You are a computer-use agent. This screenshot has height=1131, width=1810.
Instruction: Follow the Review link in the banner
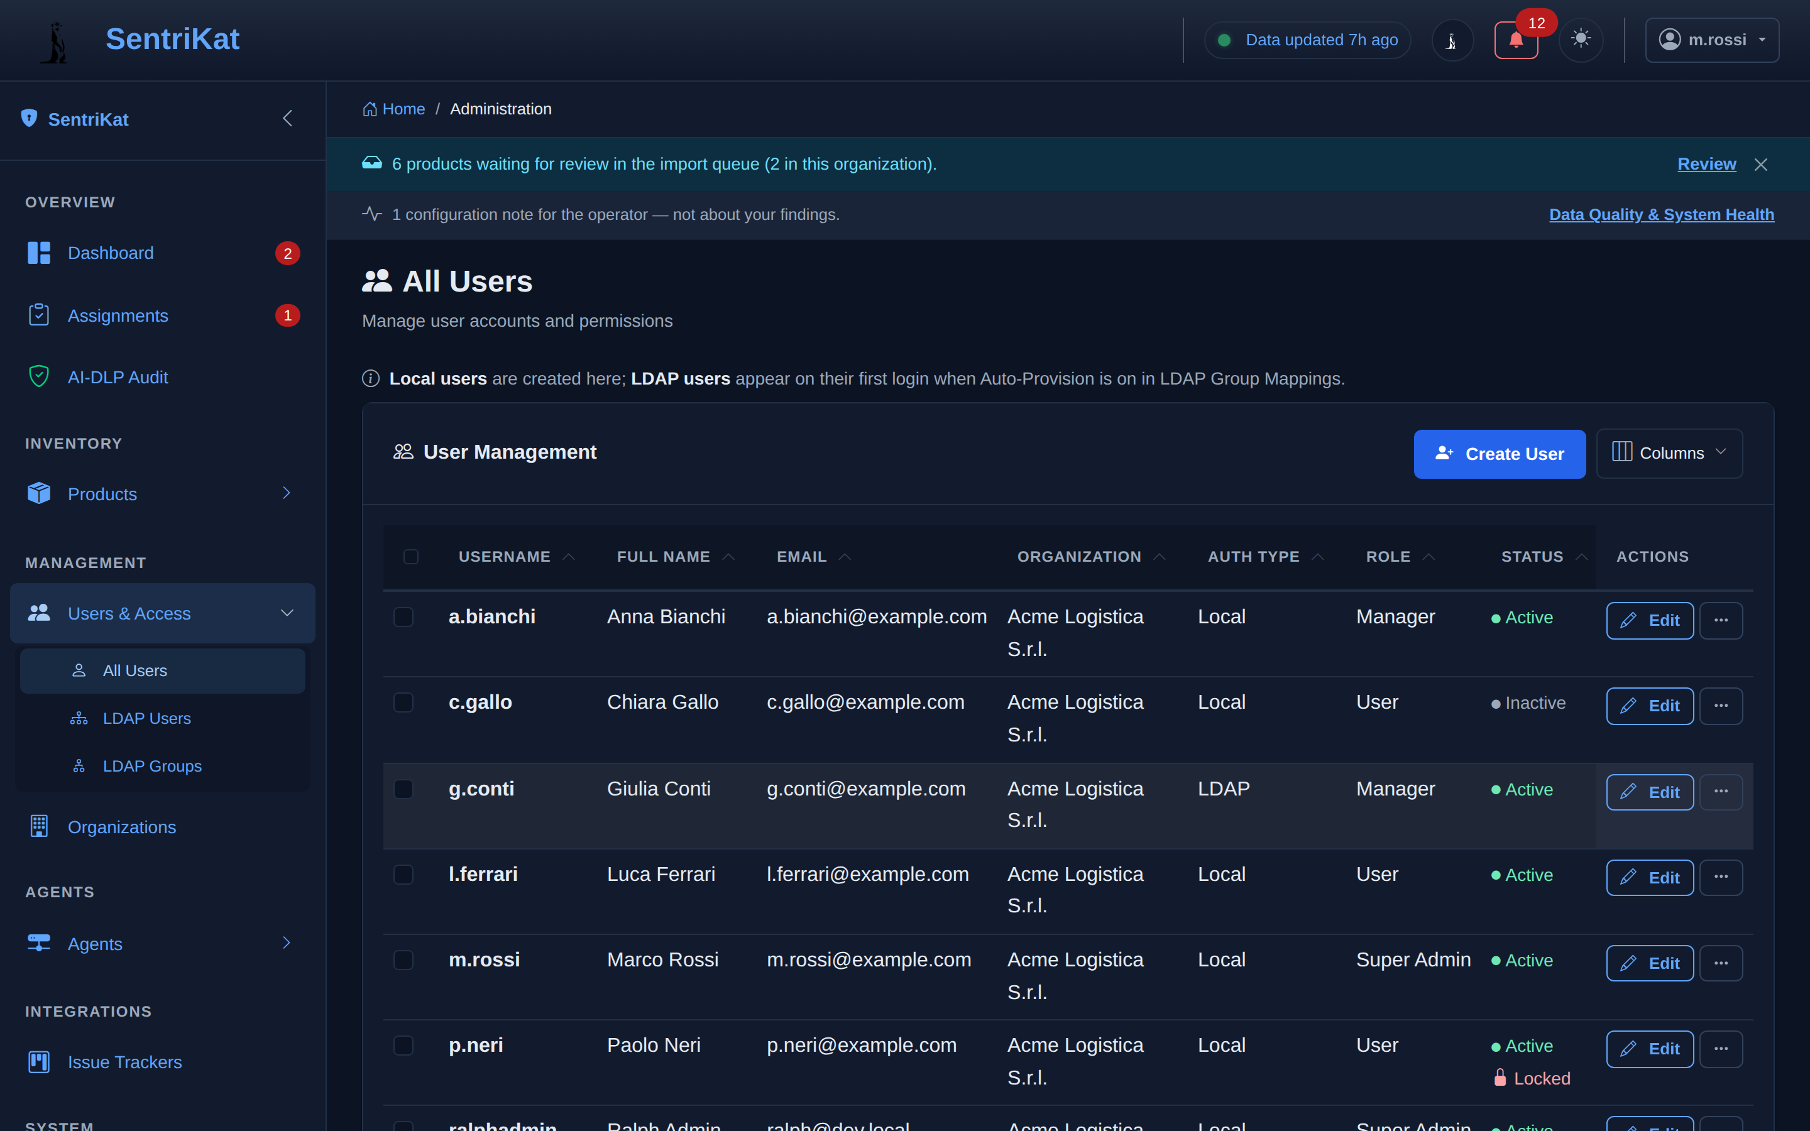(x=1706, y=164)
